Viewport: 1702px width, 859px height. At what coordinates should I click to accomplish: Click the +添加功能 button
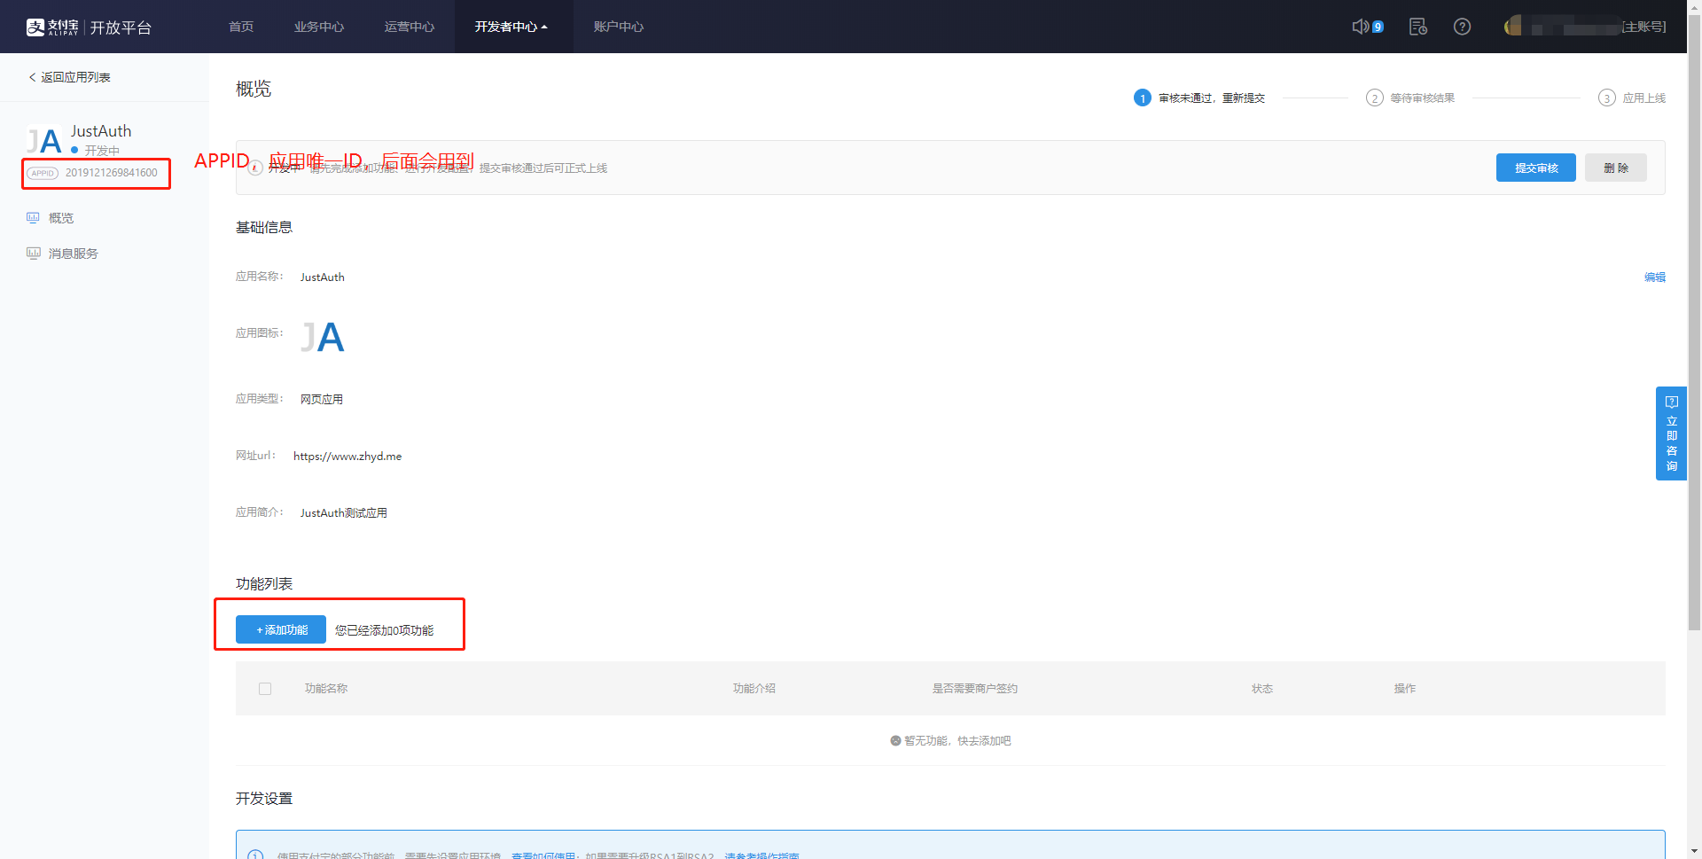[x=281, y=629]
